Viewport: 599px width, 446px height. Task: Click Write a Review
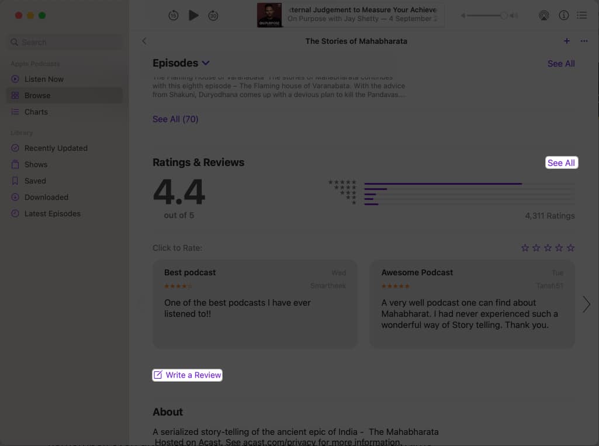click(187, 375)
